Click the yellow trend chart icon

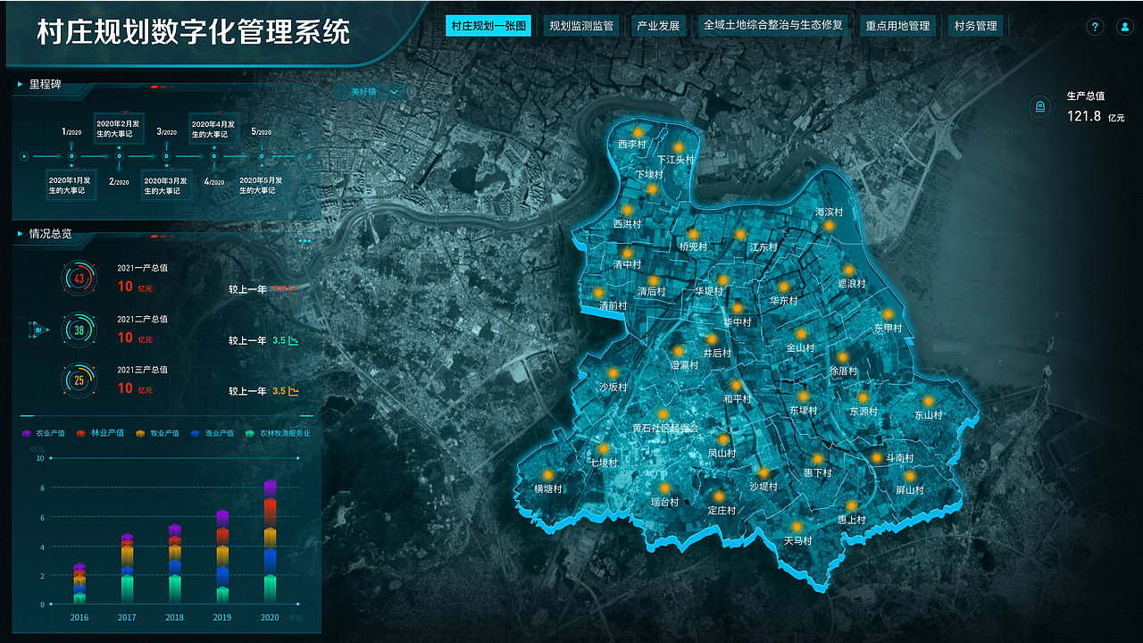pos(293,391)
